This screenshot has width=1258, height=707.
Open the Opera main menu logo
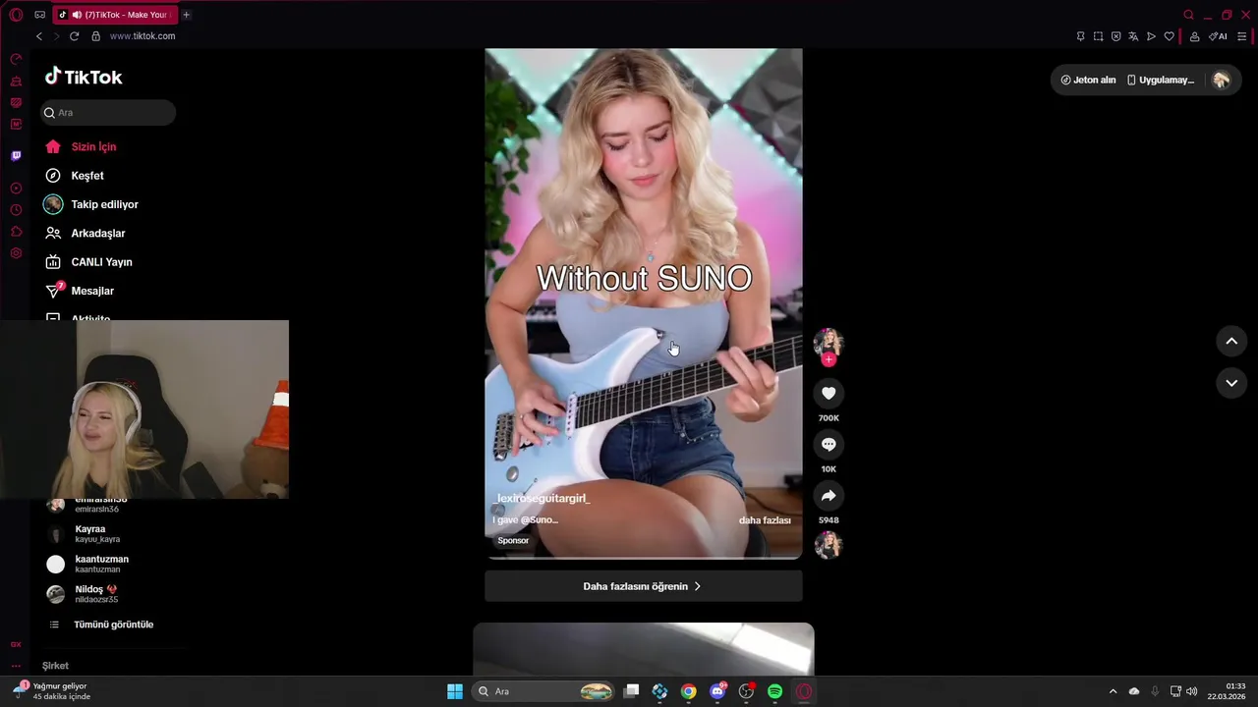click(16, 15)
